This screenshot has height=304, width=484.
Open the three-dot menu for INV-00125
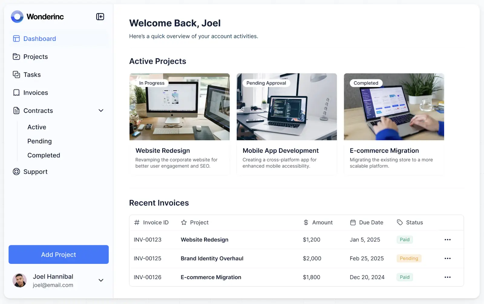pyautogui.click(x=448, y=258)
